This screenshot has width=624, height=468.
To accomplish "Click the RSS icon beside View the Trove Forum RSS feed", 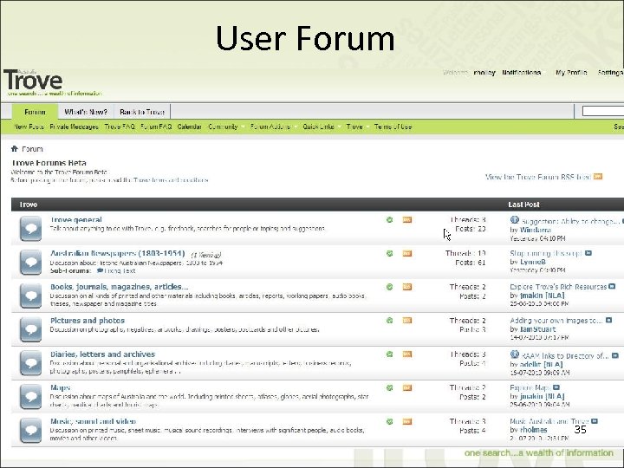I will tap(598, 176).
